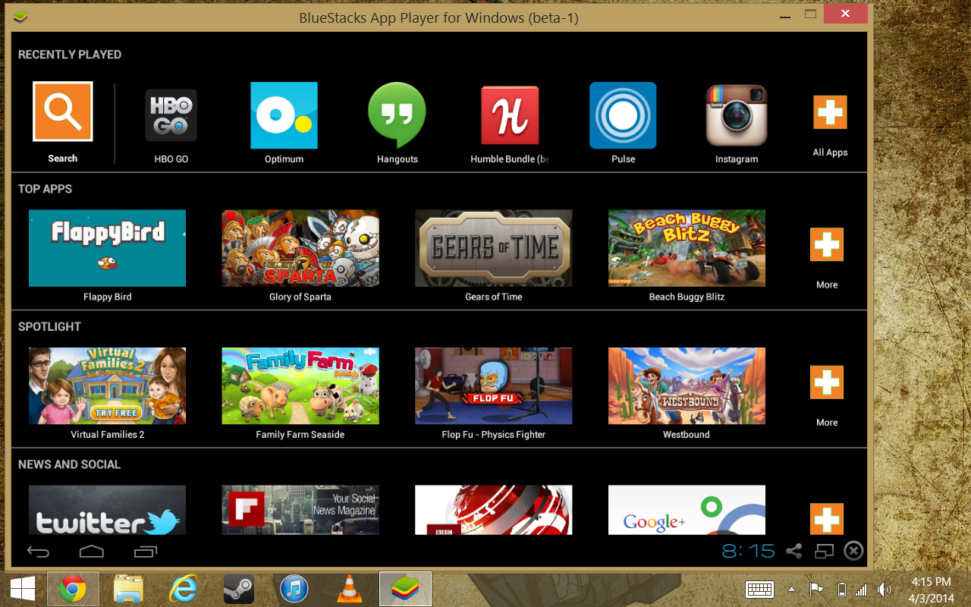Tap the Android recent apps button
Viewport: 971px width, 607px height.
pyautogui.click(x=146, y=551)
